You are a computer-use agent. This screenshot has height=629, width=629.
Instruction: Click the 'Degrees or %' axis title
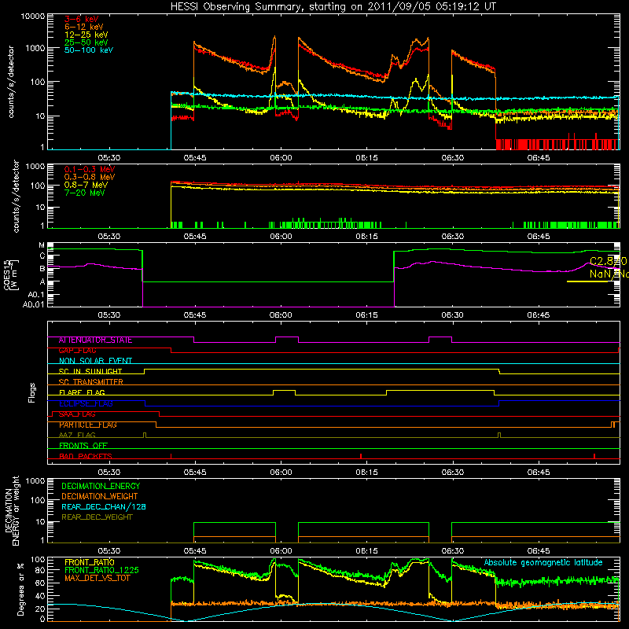[x=20, y=589]
